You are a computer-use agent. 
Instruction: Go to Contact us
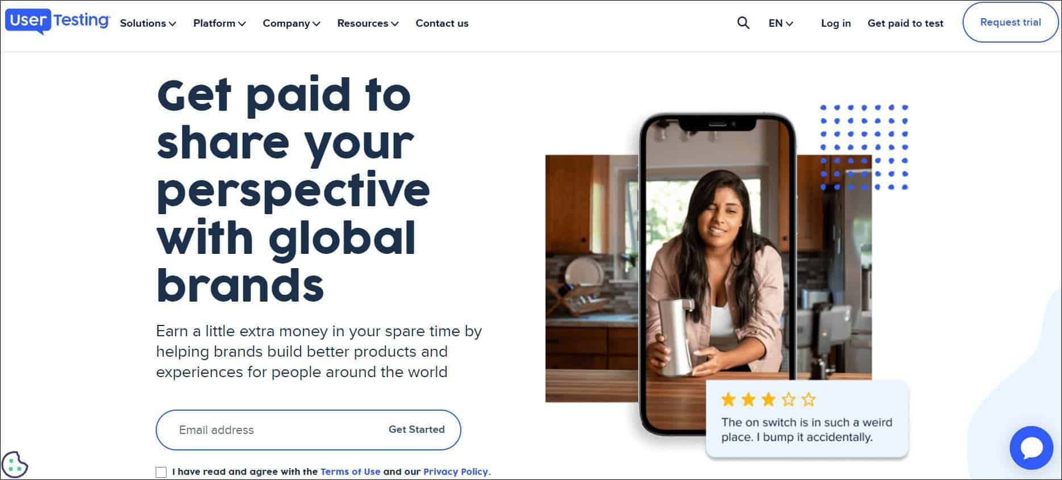[x=442, y=23]
